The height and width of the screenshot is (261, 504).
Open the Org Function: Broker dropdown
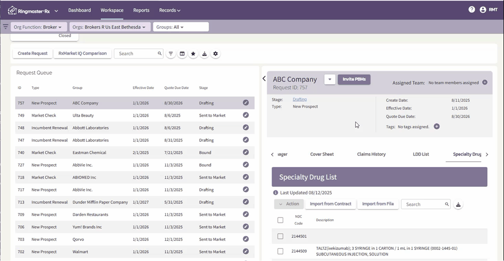click(x=39, y=27)
